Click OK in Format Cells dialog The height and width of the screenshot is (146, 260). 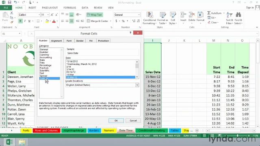pyautogui.click(x=116, y=120)
